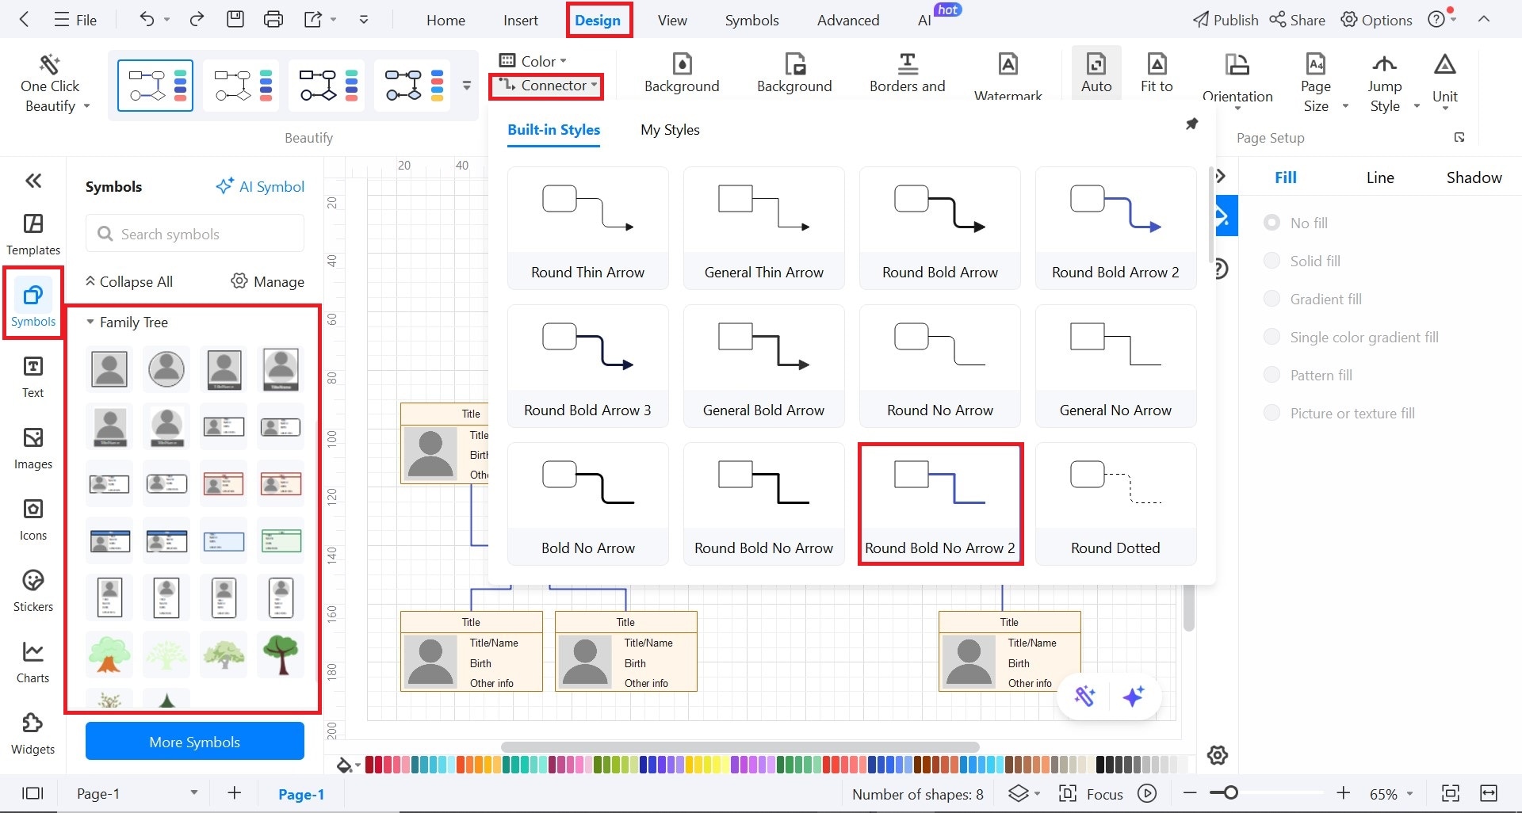Click the fit width icon in status bar
Screen dimensions: 1522x813
click(1489, 793)
